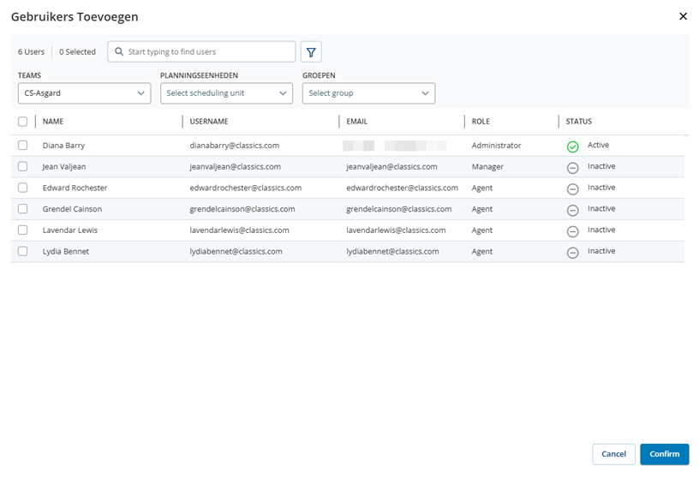Viewport: 699px width, 484px height.
Task: Tick the select-all checkbox in header
Action: point(23,122)
